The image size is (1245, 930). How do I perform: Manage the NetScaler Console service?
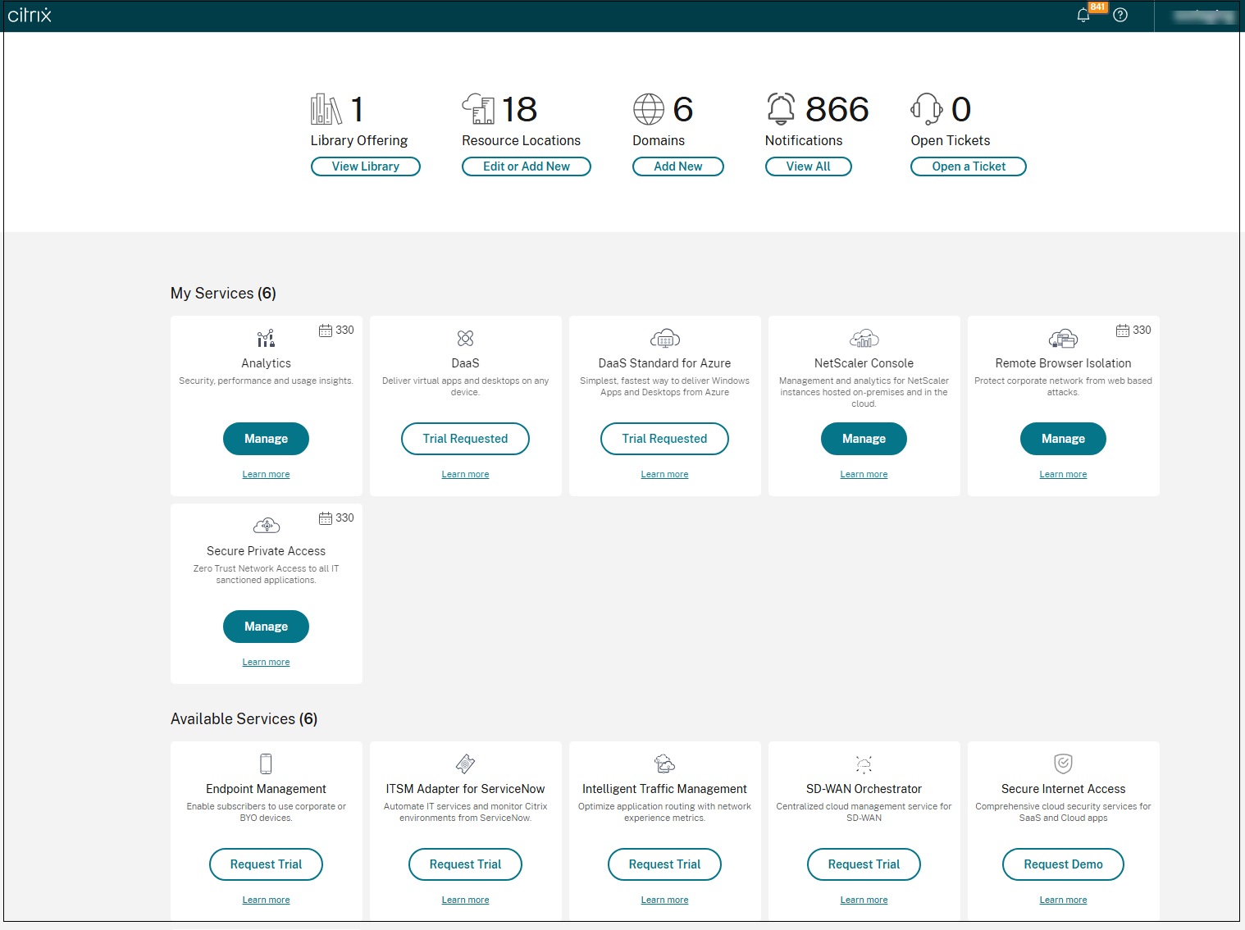tap(864, 439)
